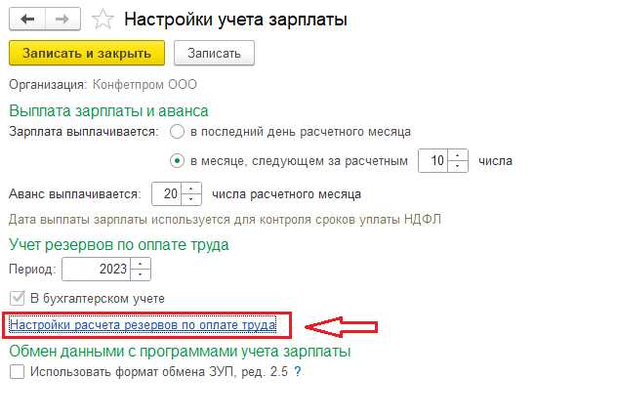This screenshot has width=617, height=419.
Task: Increase advance payment day with up arrow
Action: coord(191,189)
